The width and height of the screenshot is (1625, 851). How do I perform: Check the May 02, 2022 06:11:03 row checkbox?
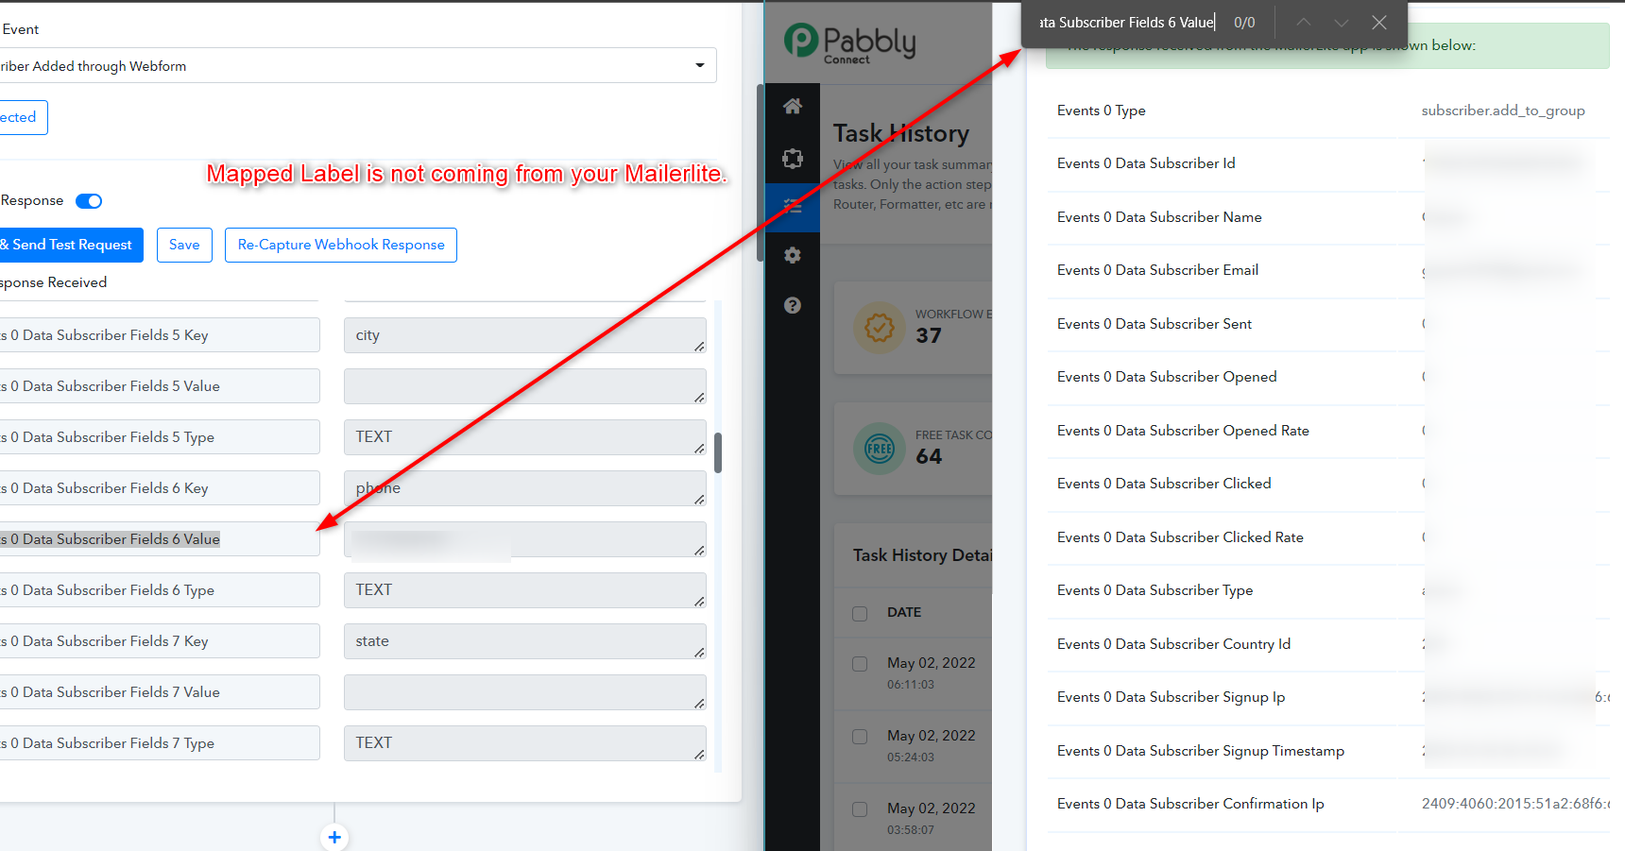coord(860,664)
